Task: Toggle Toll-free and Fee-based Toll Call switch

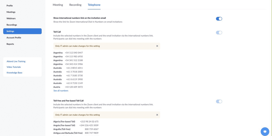Action: click(x=219, y=101)
